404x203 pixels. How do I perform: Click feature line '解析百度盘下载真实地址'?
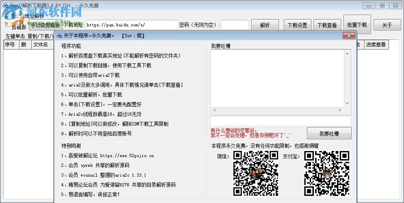(x=121, y=56)
